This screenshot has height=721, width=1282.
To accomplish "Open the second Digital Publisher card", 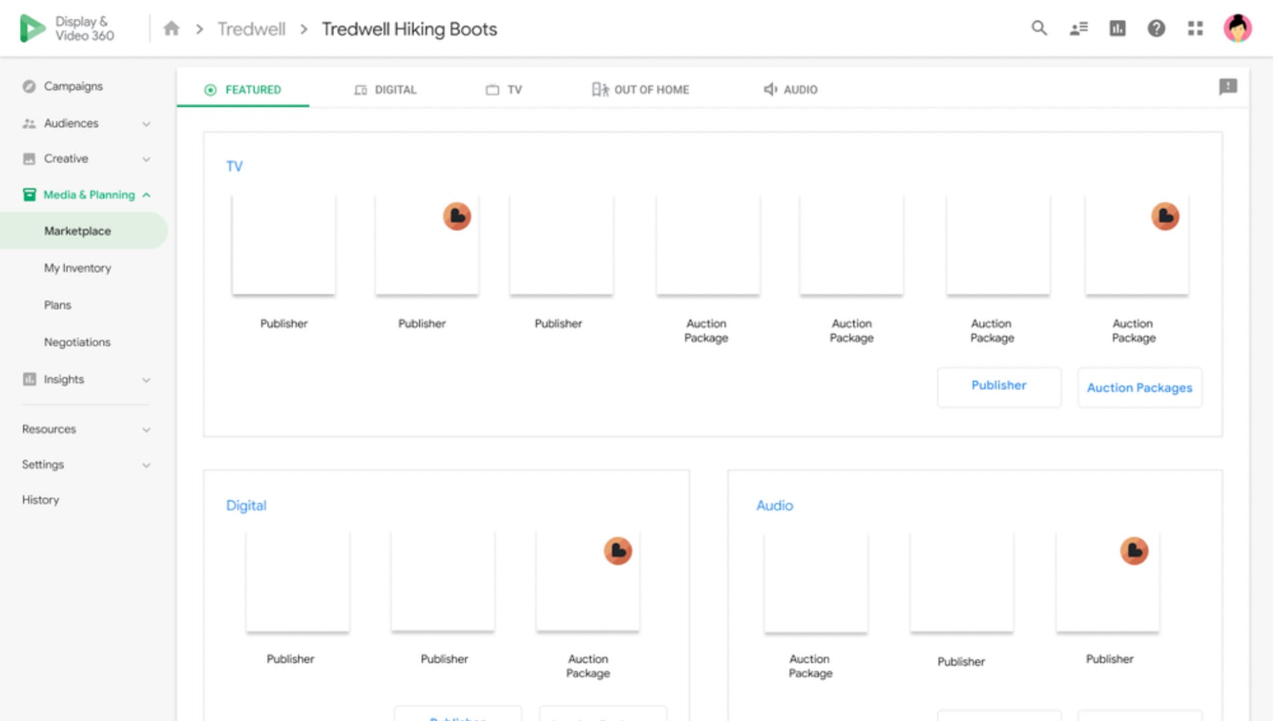I will click(x=443, y=581).
